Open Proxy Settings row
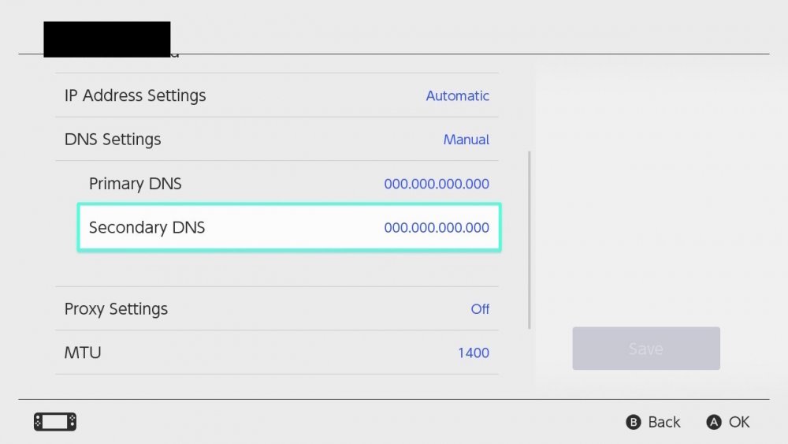The image size is (788, 444). 277,308
